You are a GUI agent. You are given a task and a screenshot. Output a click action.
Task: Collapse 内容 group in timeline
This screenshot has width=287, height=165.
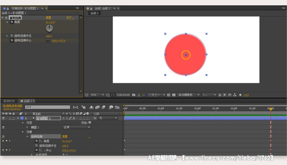pyautogui.click(x=23, y=123)
